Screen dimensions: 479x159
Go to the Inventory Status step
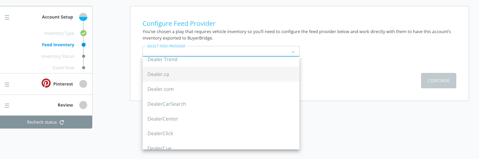58,56
